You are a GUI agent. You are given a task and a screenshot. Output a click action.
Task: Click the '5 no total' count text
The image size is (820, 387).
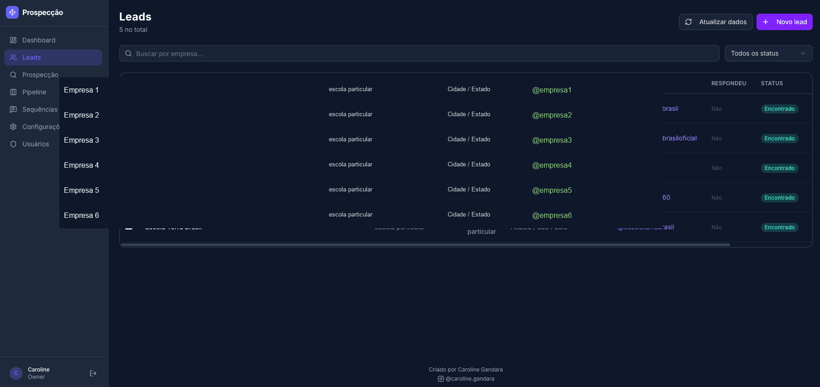point(133,30)
